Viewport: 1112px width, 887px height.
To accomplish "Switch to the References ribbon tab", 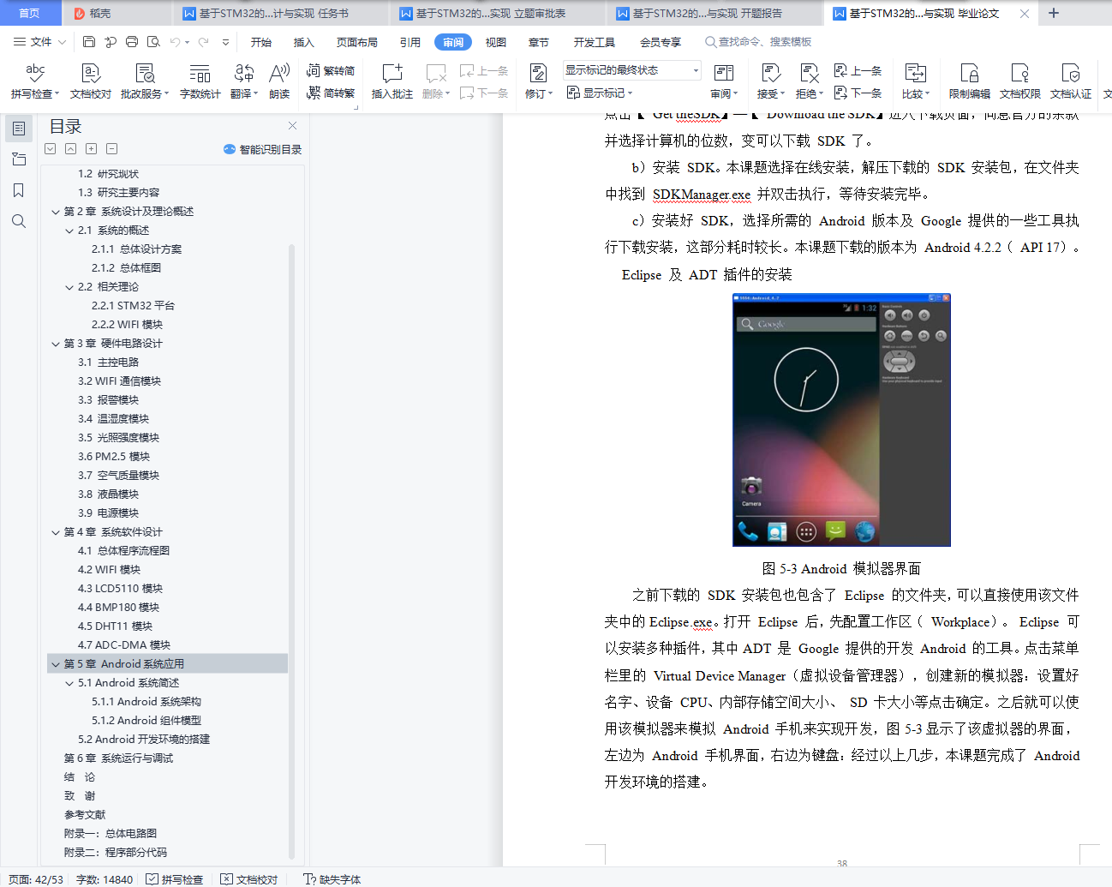I will [x=410, y=42].
